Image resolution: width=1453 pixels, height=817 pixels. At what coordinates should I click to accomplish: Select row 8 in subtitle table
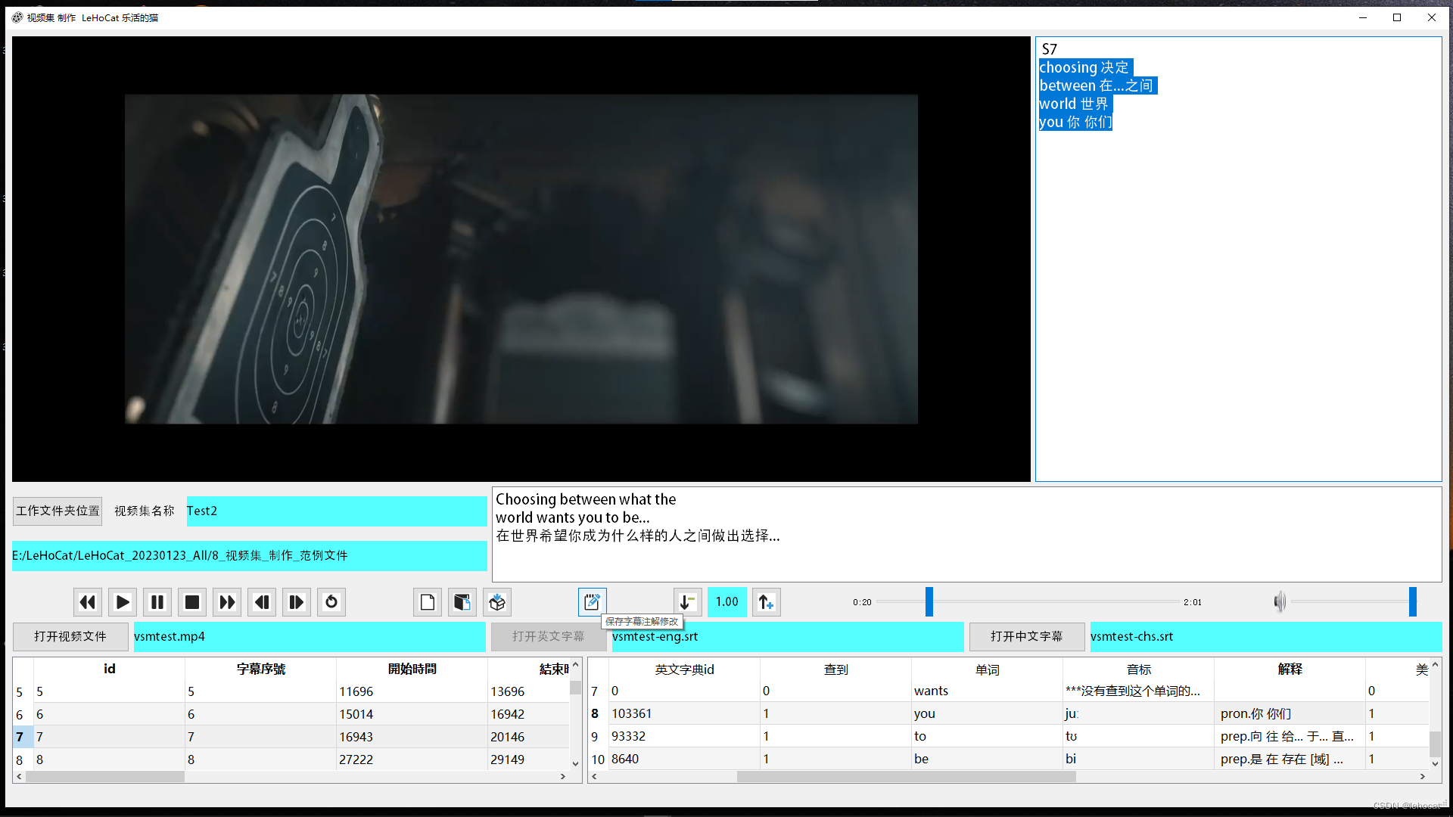[x=20, y=759]
